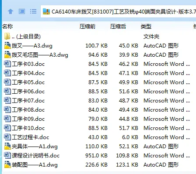Select AutoCAD icon of 夹具体——A1.dwg
Viewport: 196px width, 174px height.
tap(7, 146)
